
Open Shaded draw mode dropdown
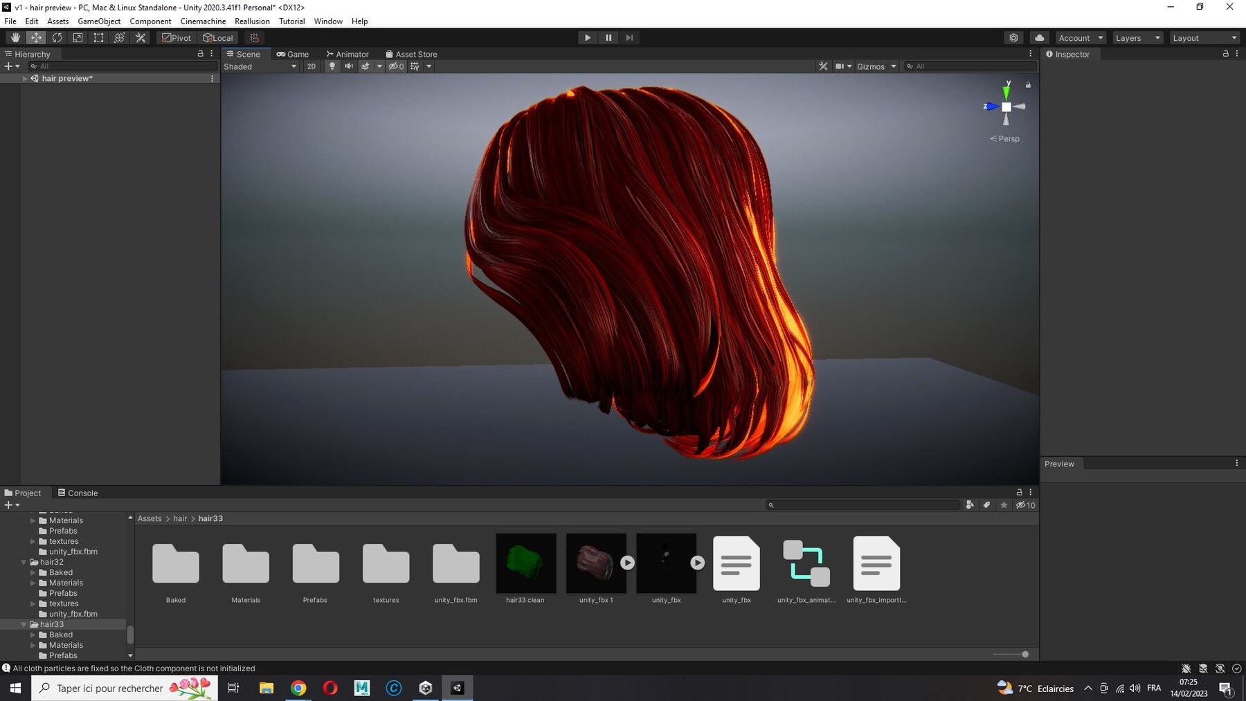[x=260, y=66]
